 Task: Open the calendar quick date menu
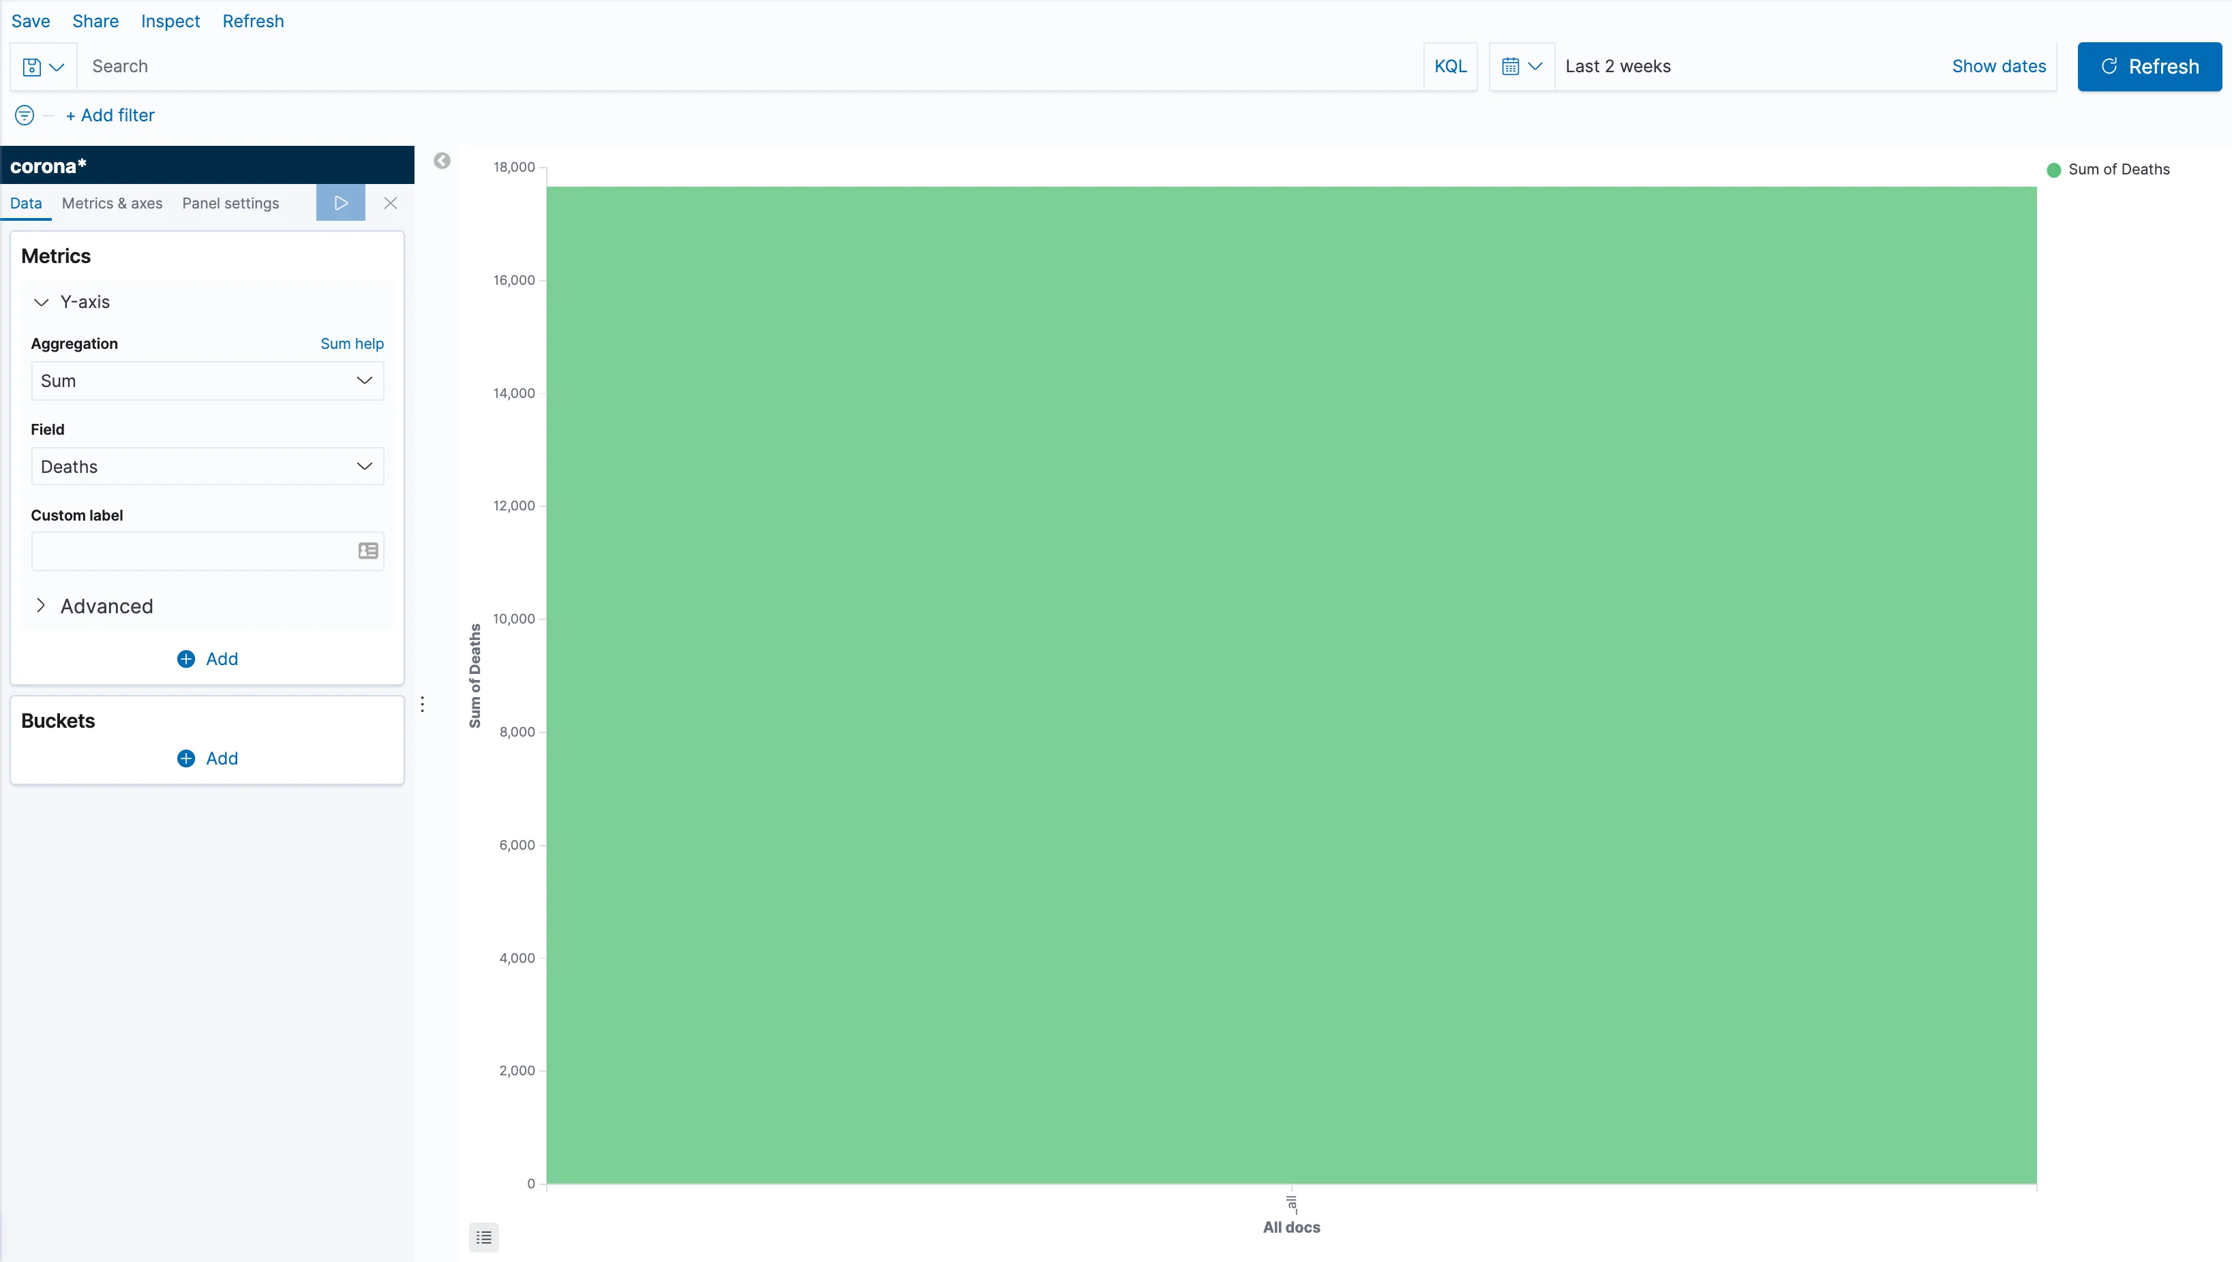pyautogui.click(x=1521, y=67)
